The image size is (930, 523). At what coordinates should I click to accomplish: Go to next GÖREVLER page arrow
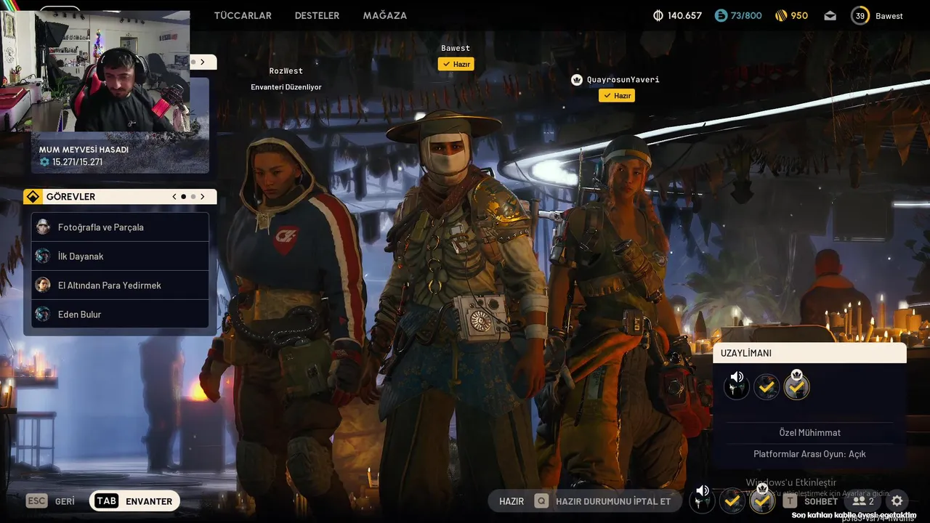point(203,196)
